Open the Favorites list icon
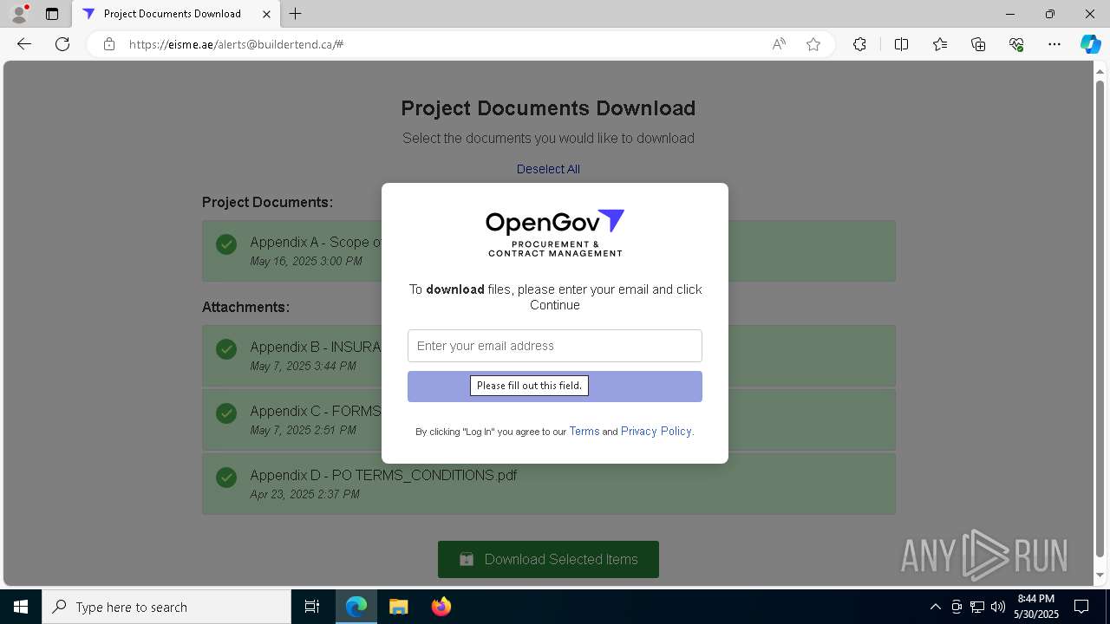 pos(940,44)
